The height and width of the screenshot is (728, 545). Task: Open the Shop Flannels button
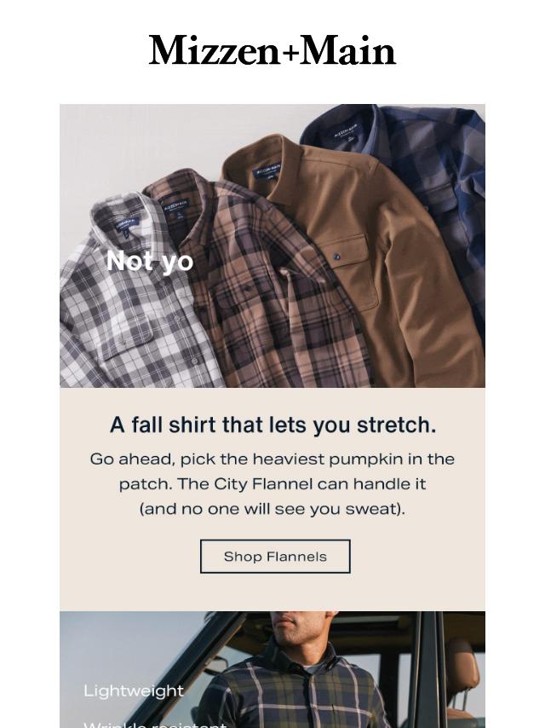point(275,556)
